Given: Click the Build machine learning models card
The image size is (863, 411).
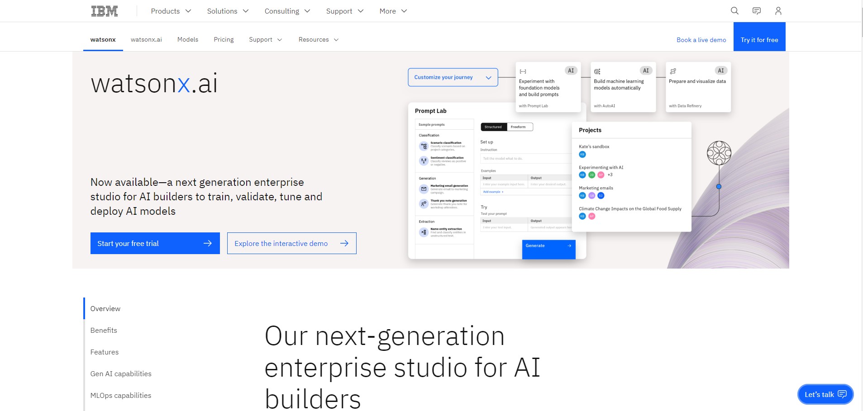Looking at the screenshot, I should [x=623, y=87].
